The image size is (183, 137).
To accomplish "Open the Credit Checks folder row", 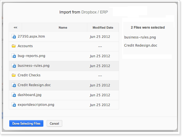I will pos(64,76).
